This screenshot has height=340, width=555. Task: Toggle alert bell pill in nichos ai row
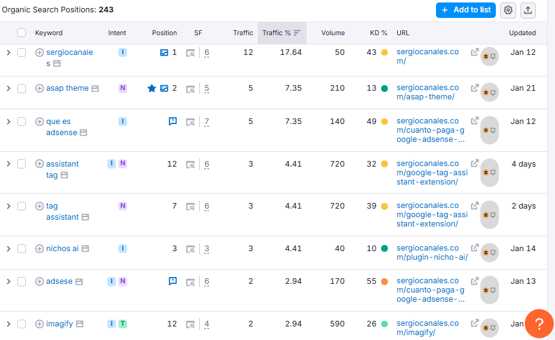point(489,252)
